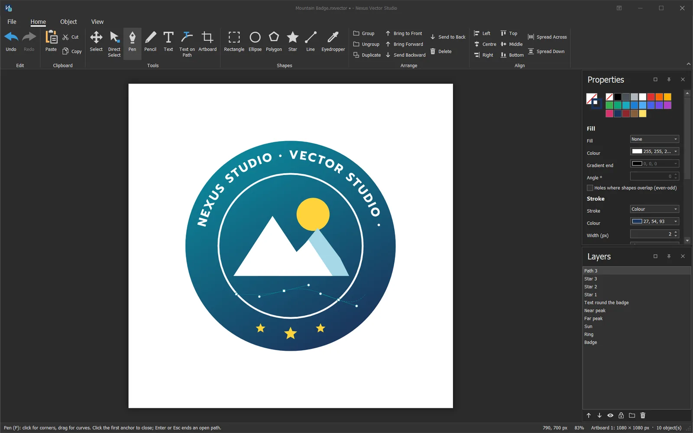The image size is (693, 433).
Task: Toggle layer lock with the padlock icon
Action: [x=621, y=415]
